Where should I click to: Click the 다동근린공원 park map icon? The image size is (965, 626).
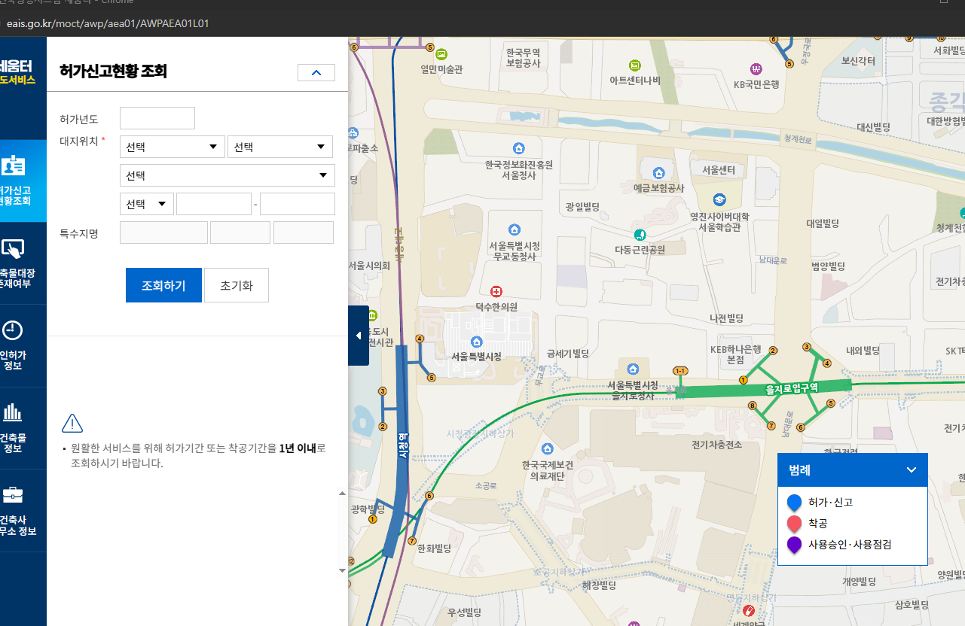tap(640, 234)
